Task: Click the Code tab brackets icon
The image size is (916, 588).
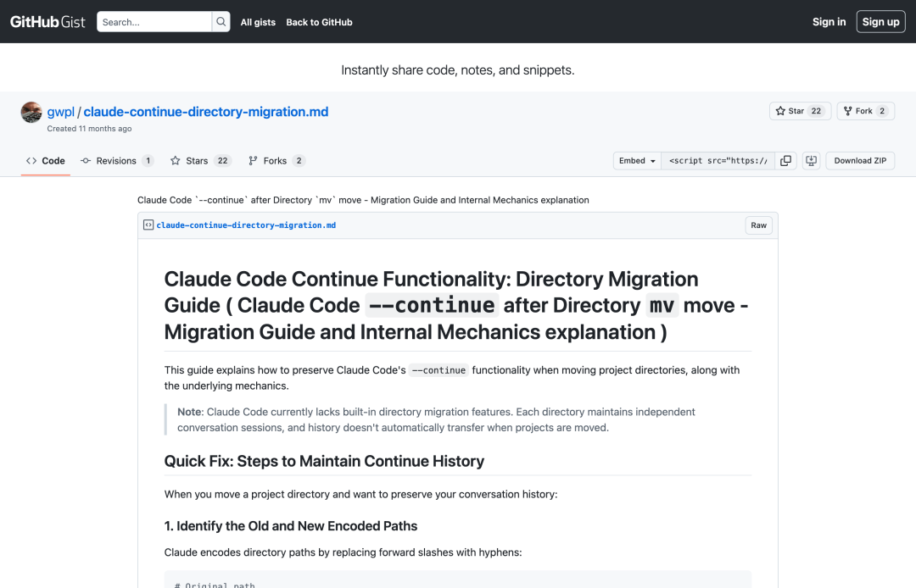Action: pos(31,160)
